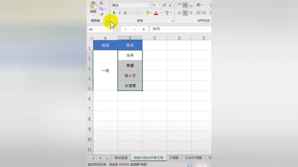
Task: Click the Underline icon
Action: [126, 13]
